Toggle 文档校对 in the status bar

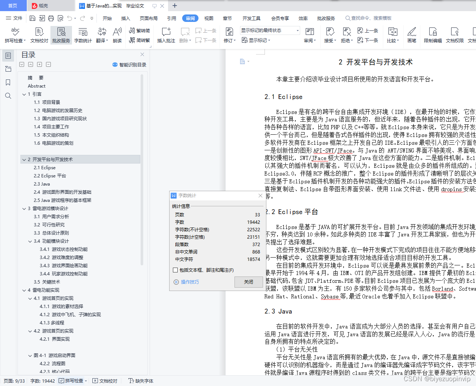105,381
